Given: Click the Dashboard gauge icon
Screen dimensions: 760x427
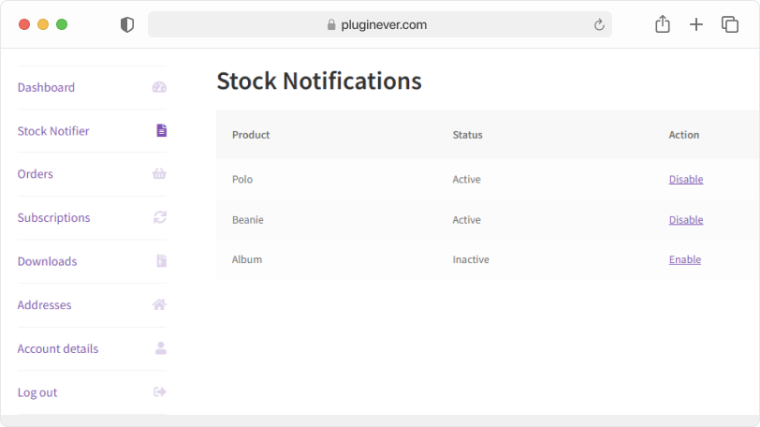Looking at the screenshot, I should pos(159,87).
